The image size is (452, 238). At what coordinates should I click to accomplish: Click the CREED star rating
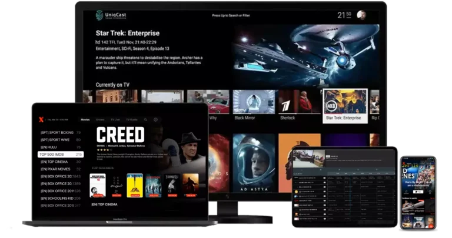pos(104,150)
